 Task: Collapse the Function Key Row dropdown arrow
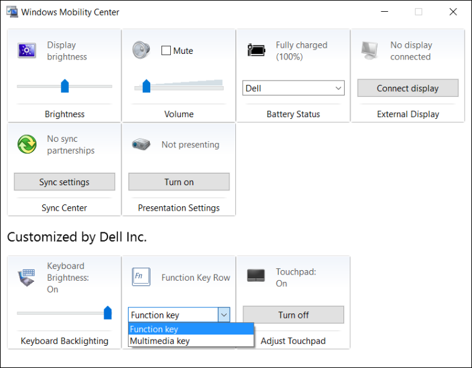point(224,315)
